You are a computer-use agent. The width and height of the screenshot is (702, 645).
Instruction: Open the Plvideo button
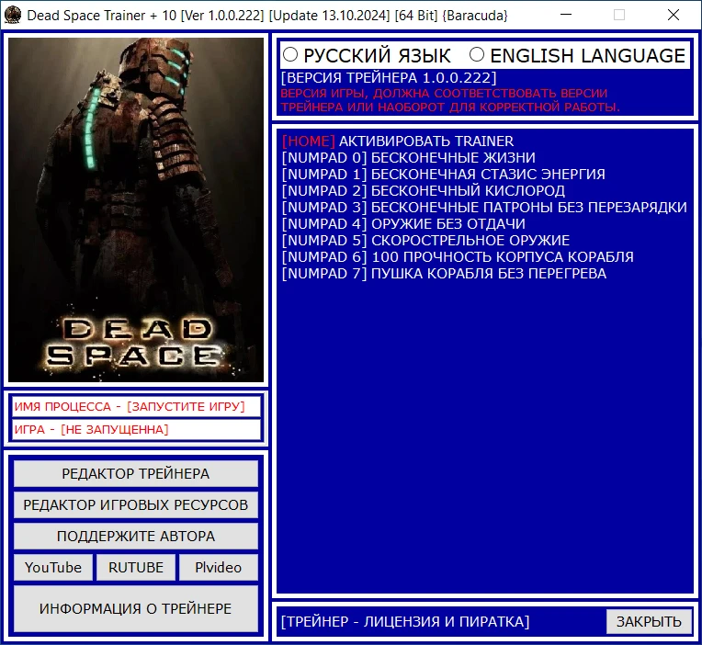(219, 568)
